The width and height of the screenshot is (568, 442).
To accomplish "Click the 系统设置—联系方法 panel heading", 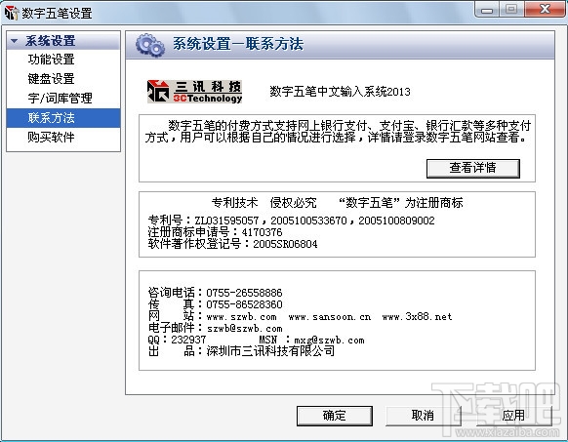I will point(238,44).
